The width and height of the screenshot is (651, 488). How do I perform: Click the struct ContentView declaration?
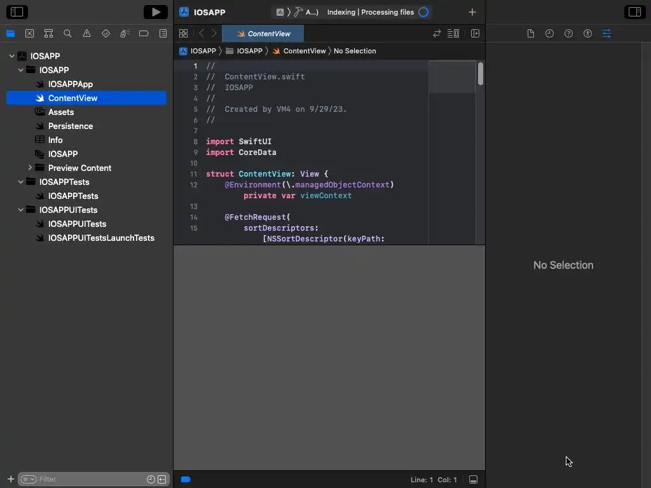coord(266,174)
